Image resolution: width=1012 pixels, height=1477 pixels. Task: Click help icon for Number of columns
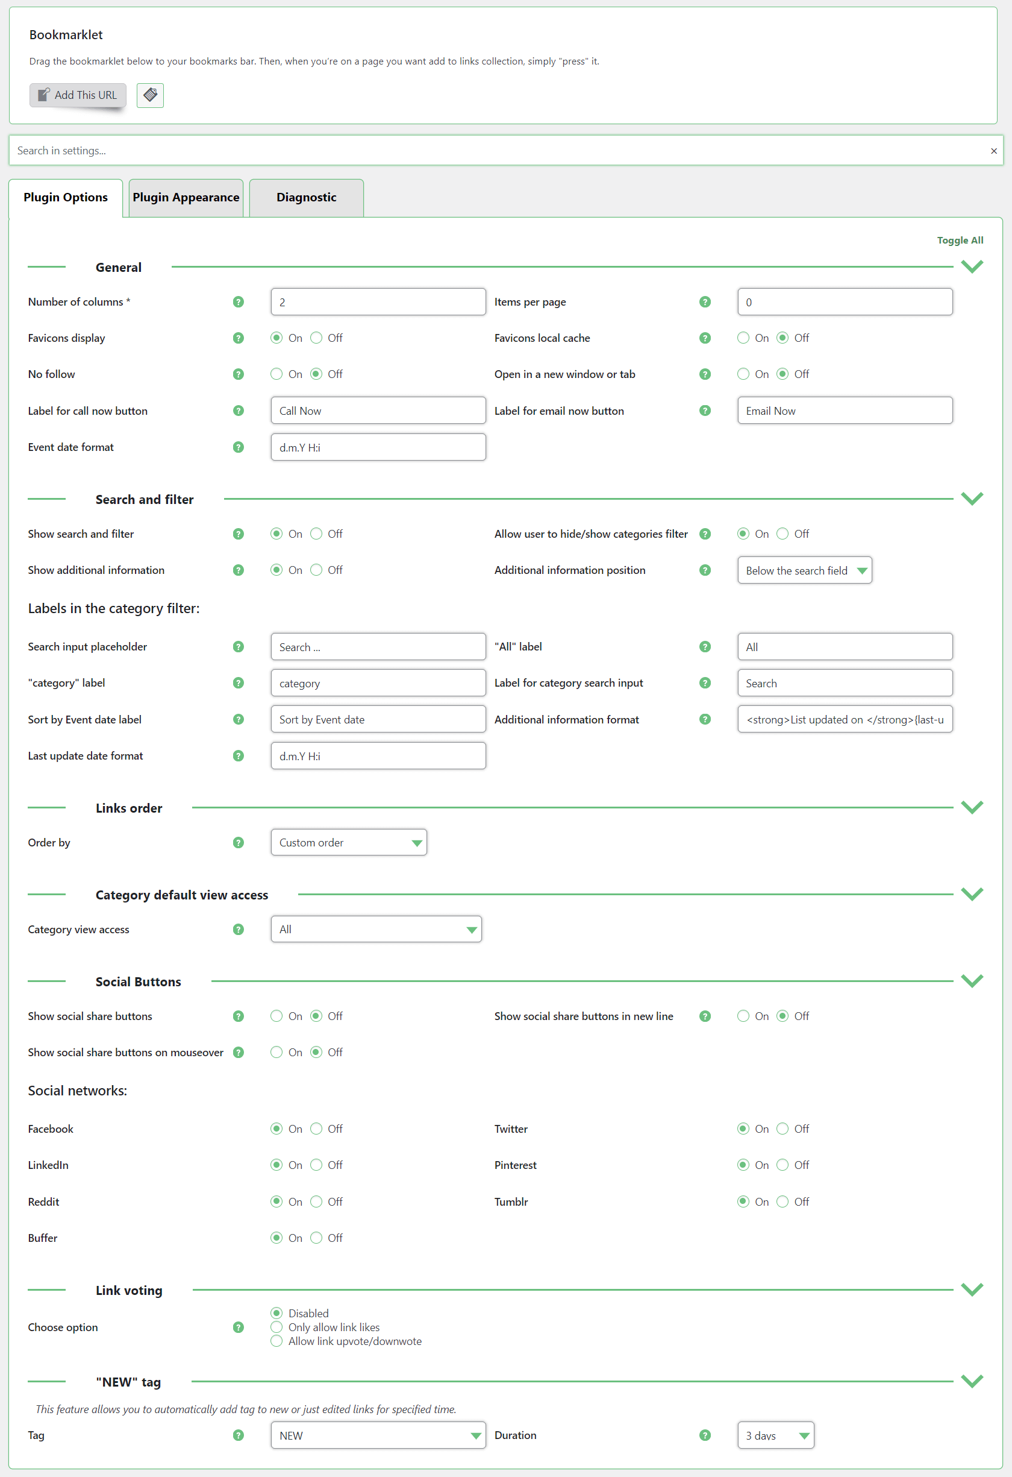point(238,302)
